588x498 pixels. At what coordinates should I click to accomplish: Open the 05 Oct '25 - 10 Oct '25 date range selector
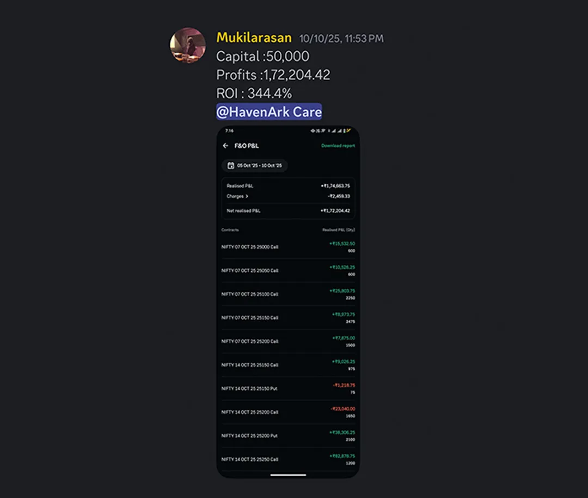[255, 165]
